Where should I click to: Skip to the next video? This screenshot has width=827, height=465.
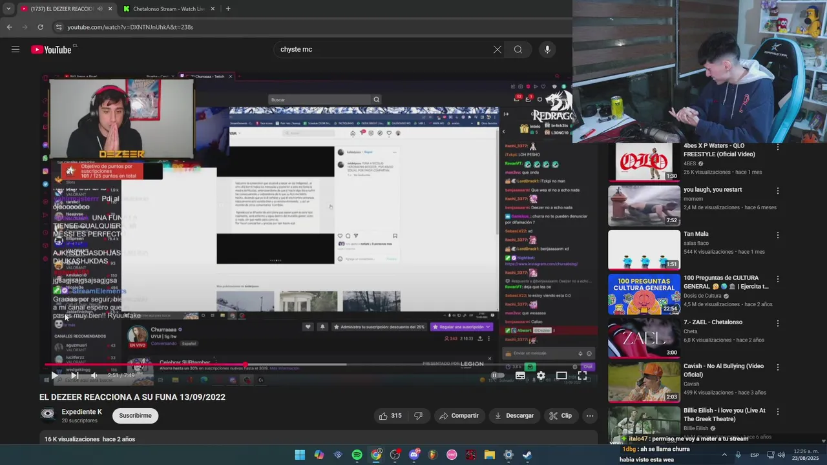click(74, 375)
